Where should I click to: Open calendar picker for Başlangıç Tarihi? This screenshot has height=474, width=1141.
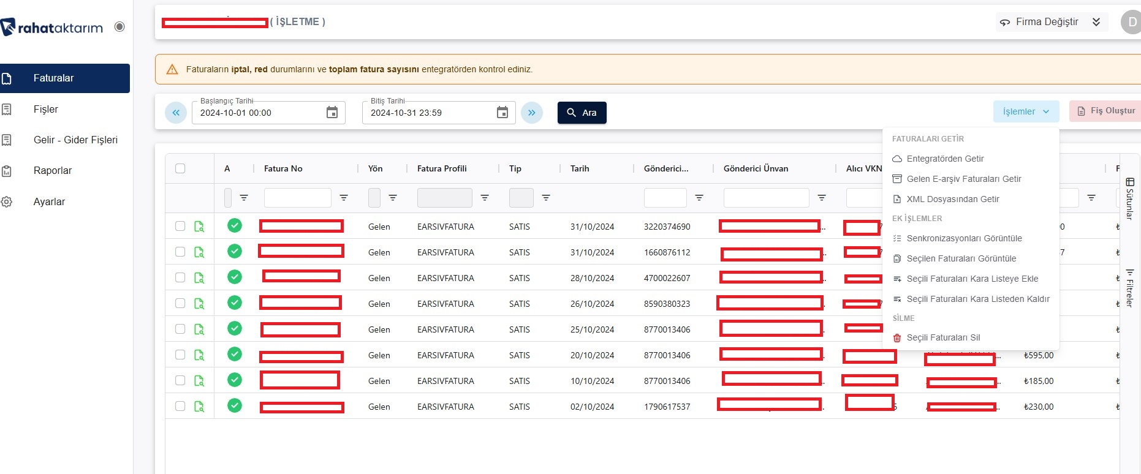[332, 113]
